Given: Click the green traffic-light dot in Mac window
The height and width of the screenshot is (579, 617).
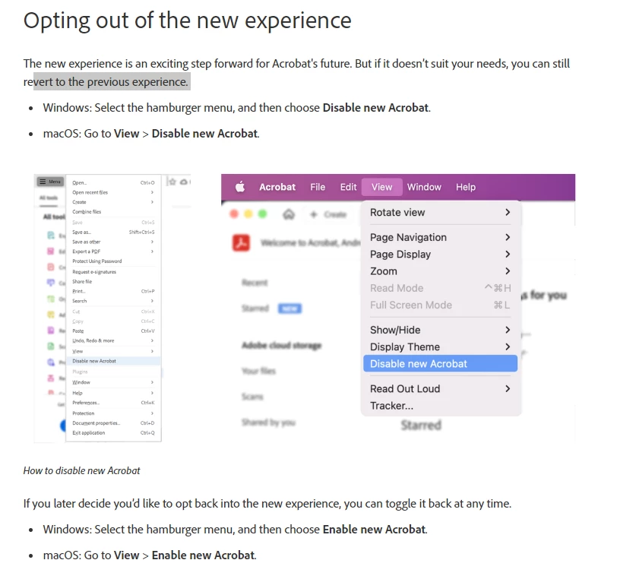Looking at the screenshot, I should click(262, 214).
